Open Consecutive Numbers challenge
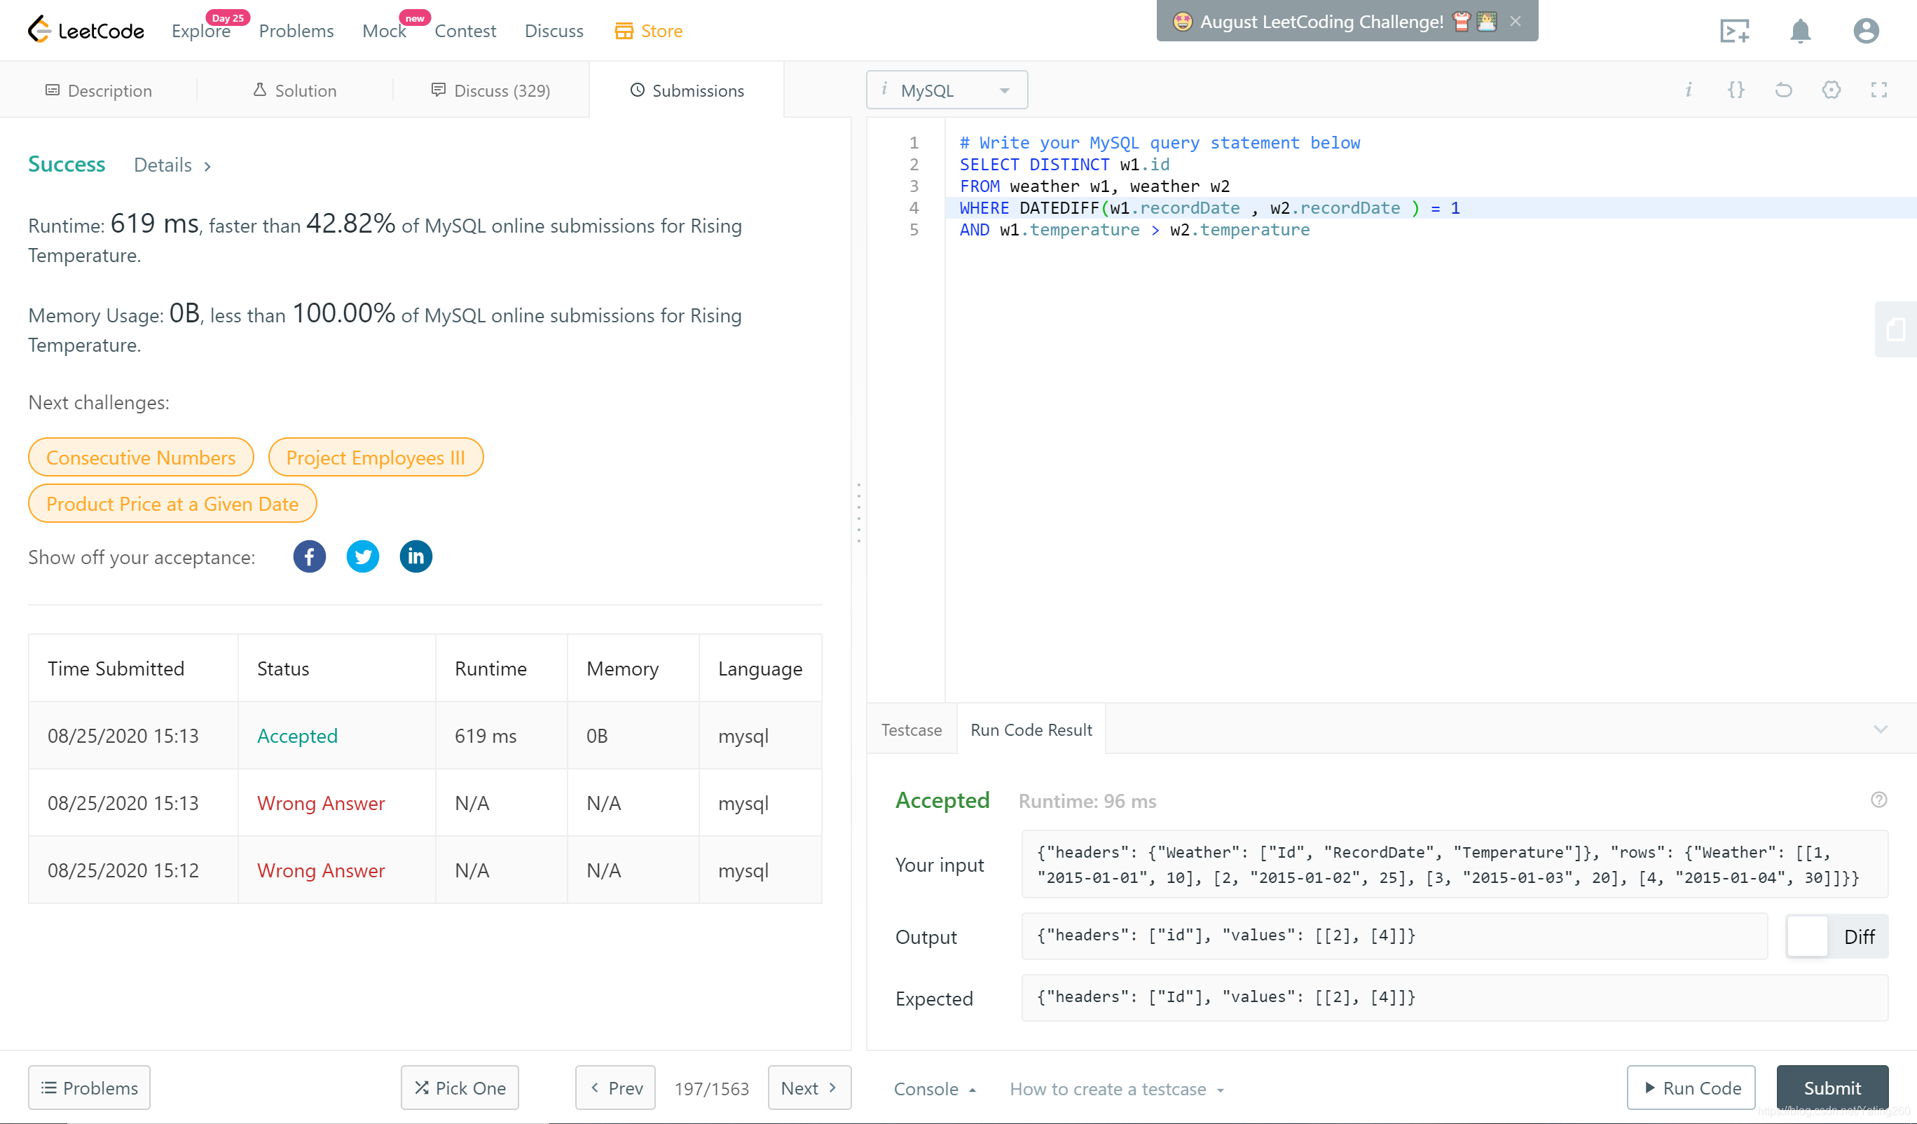The image size is (1917, 1124). pyautogui.click(x=141, y=458)
